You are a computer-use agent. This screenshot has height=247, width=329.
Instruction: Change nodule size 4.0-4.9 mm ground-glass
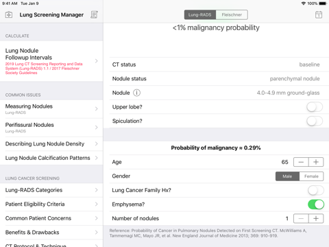(x=288, y=93)
